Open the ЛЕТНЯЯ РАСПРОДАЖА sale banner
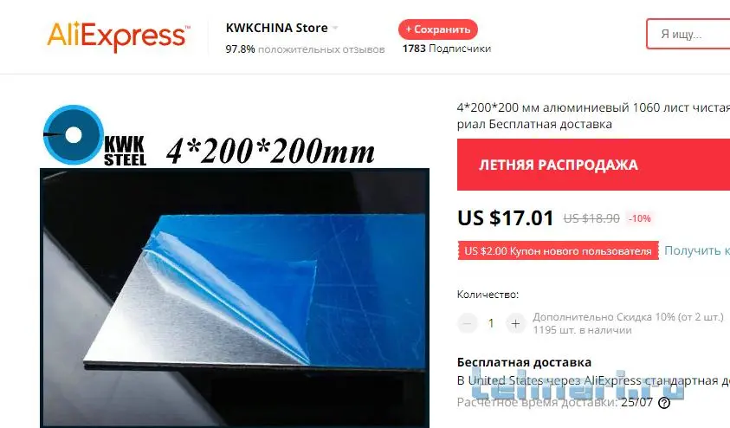This screenshot has width=730, height=428. [x=593, y=165]
